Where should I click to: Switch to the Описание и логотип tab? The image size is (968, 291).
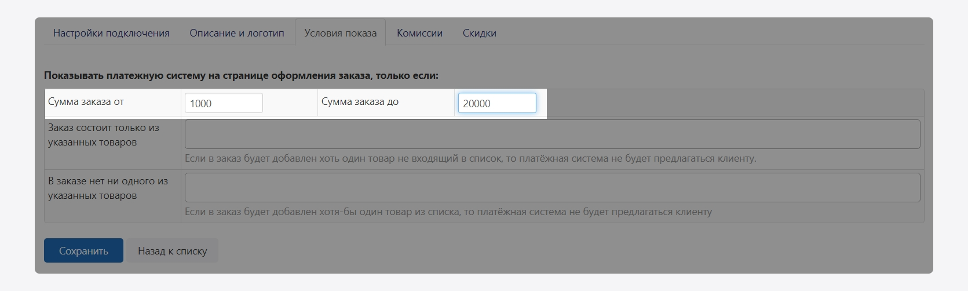(236, 33)
